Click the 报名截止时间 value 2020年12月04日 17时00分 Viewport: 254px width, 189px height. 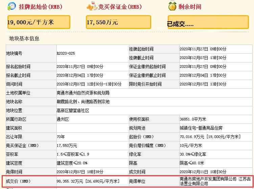[80, 75]
